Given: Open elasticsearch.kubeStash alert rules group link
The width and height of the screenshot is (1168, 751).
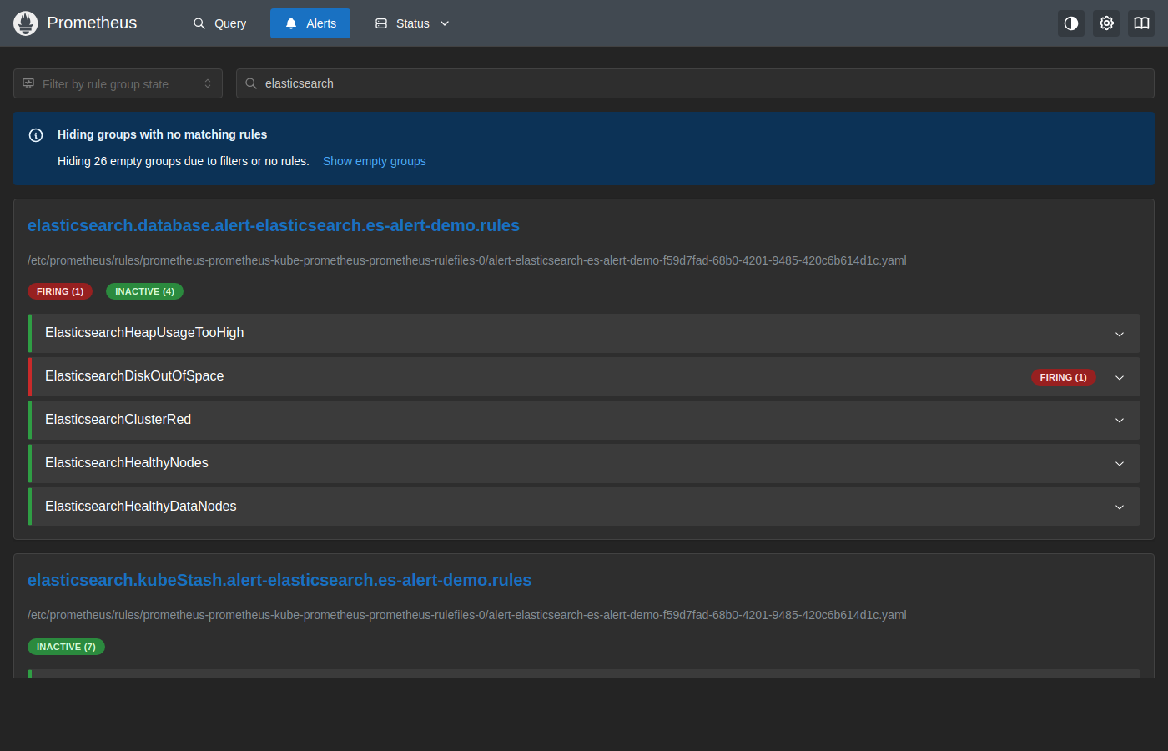Looking at the screenshot, I should [x=279, y=580].
